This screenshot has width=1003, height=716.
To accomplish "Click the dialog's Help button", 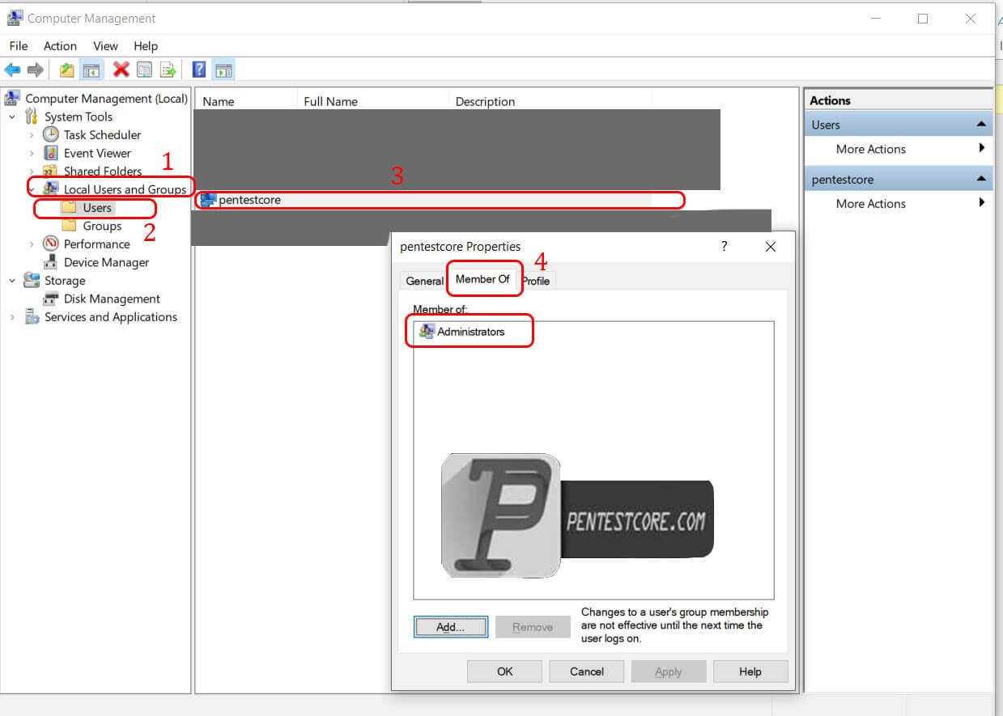I will (750, 672).
